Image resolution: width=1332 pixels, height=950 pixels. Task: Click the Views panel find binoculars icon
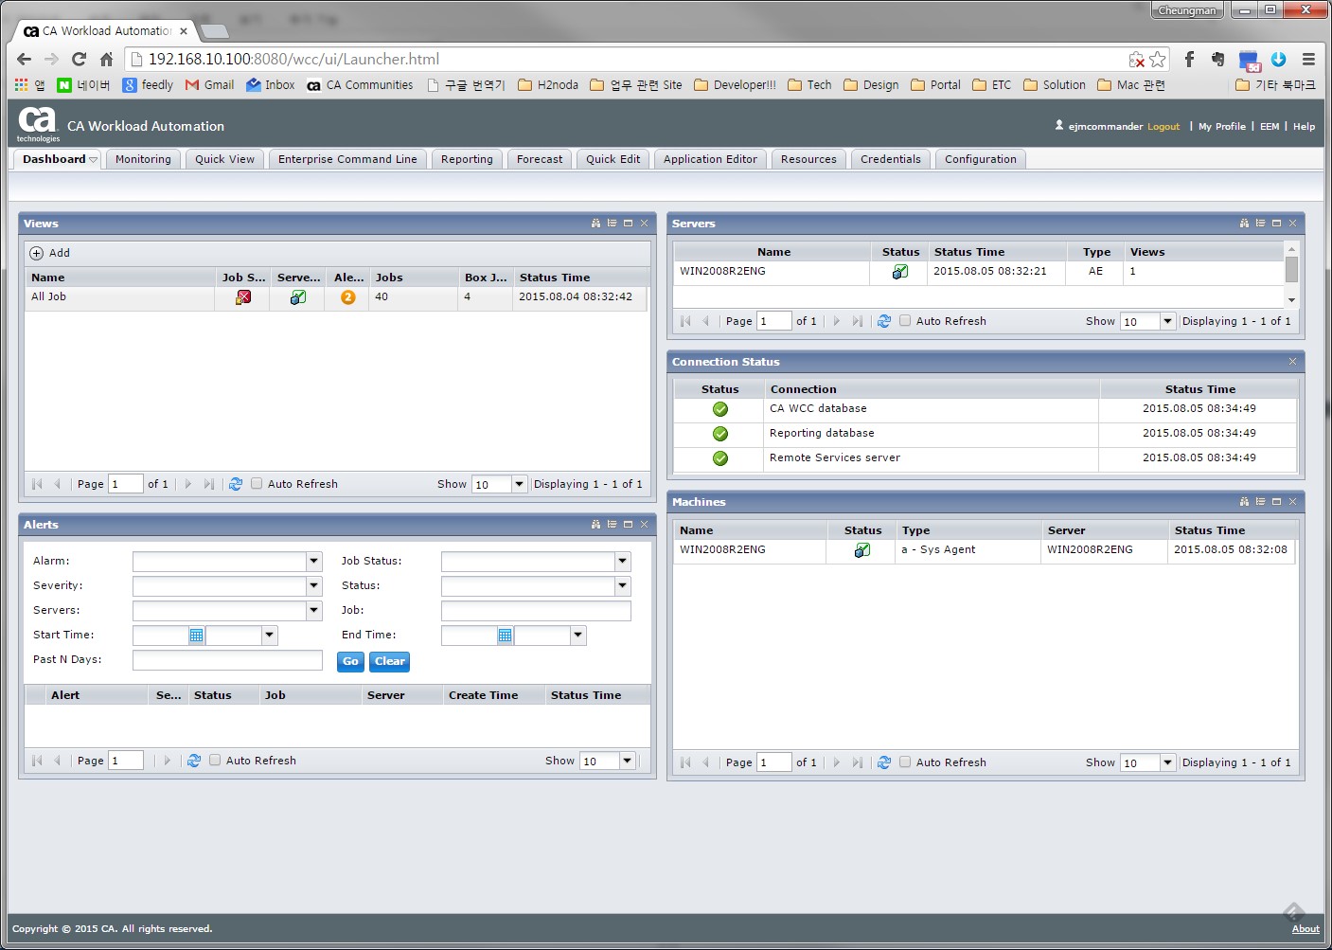click(x=595, y=224)
